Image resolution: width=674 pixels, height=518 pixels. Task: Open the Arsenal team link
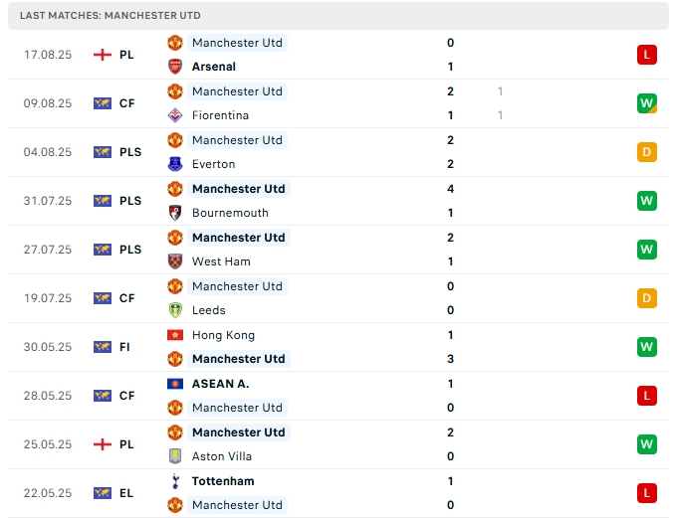[213, 67]
